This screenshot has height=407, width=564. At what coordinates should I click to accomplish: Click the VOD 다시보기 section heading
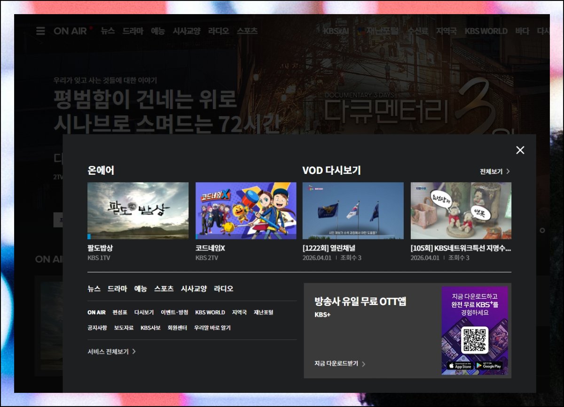pyautogui.click(x=331, y=170)
